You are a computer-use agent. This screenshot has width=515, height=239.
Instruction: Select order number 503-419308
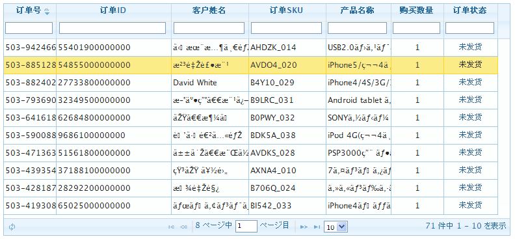pos(31,206)
